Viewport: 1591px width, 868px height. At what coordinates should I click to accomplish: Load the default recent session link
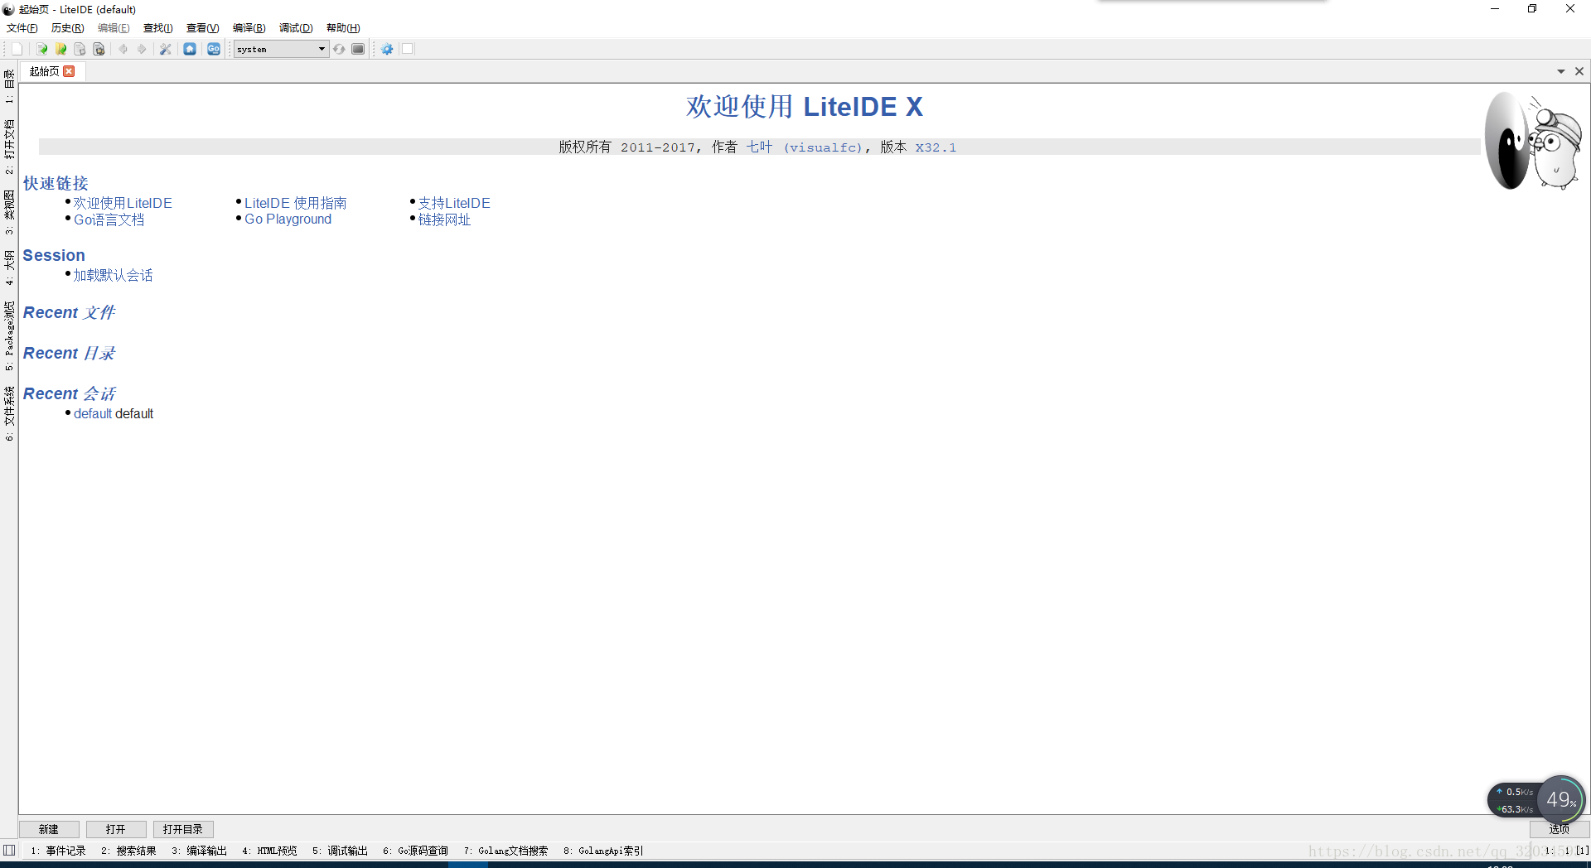click(x=92, y=413)
